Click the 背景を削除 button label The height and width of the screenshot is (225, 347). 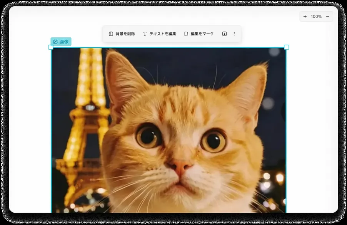point(125,34)
